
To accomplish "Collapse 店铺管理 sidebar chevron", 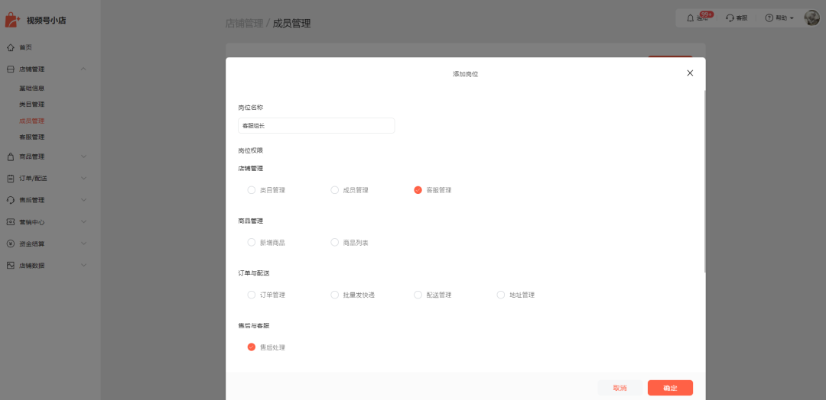I will pos(84,69).
